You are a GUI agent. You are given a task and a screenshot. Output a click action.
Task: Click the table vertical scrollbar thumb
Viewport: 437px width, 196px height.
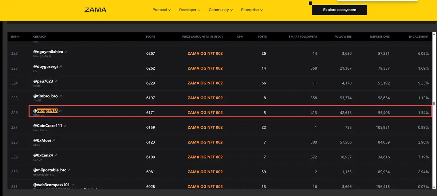(x=434, y=103)
